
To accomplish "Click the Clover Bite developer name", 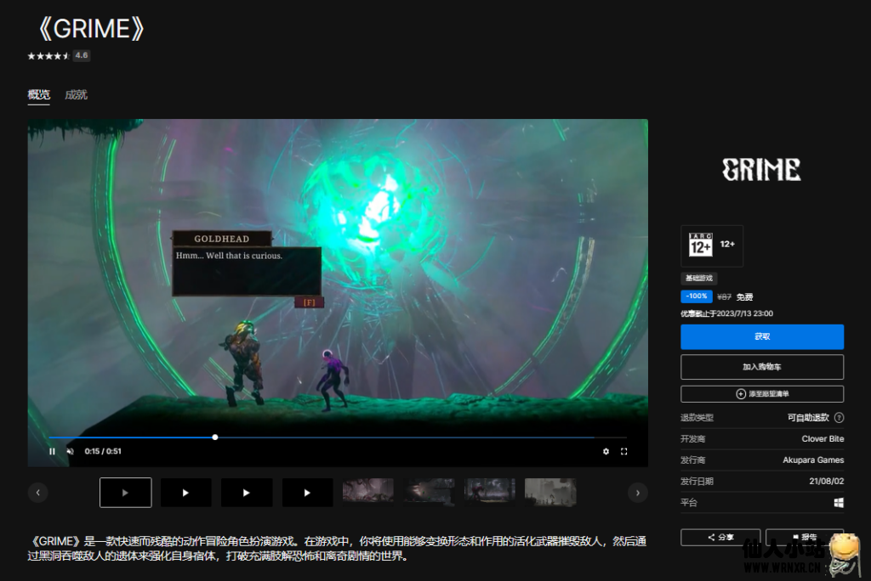I will (x=823, y=438).
